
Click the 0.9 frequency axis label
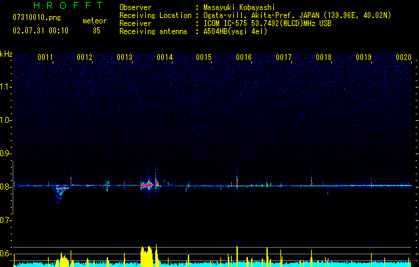[x=6, y=154]
